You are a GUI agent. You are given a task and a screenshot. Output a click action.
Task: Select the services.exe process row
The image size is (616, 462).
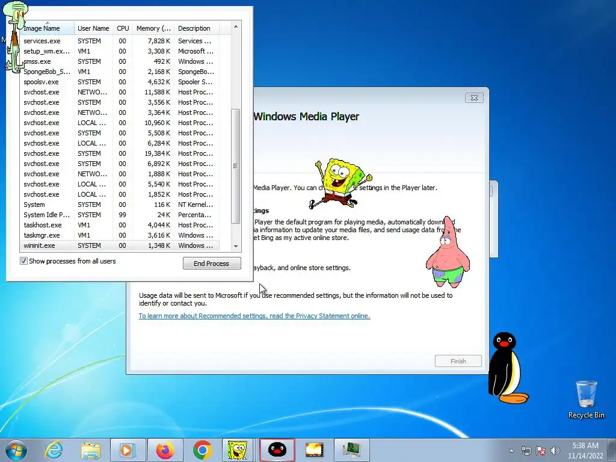tap(120, 41)
